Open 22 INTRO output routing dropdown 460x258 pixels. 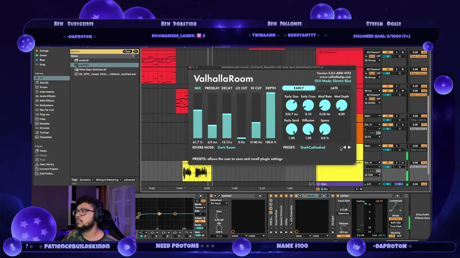[373, 103]
